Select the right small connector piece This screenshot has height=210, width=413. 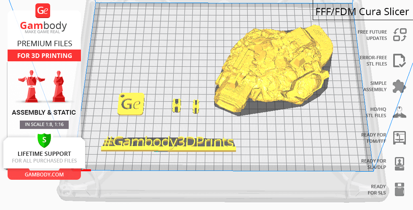point(196,106)
